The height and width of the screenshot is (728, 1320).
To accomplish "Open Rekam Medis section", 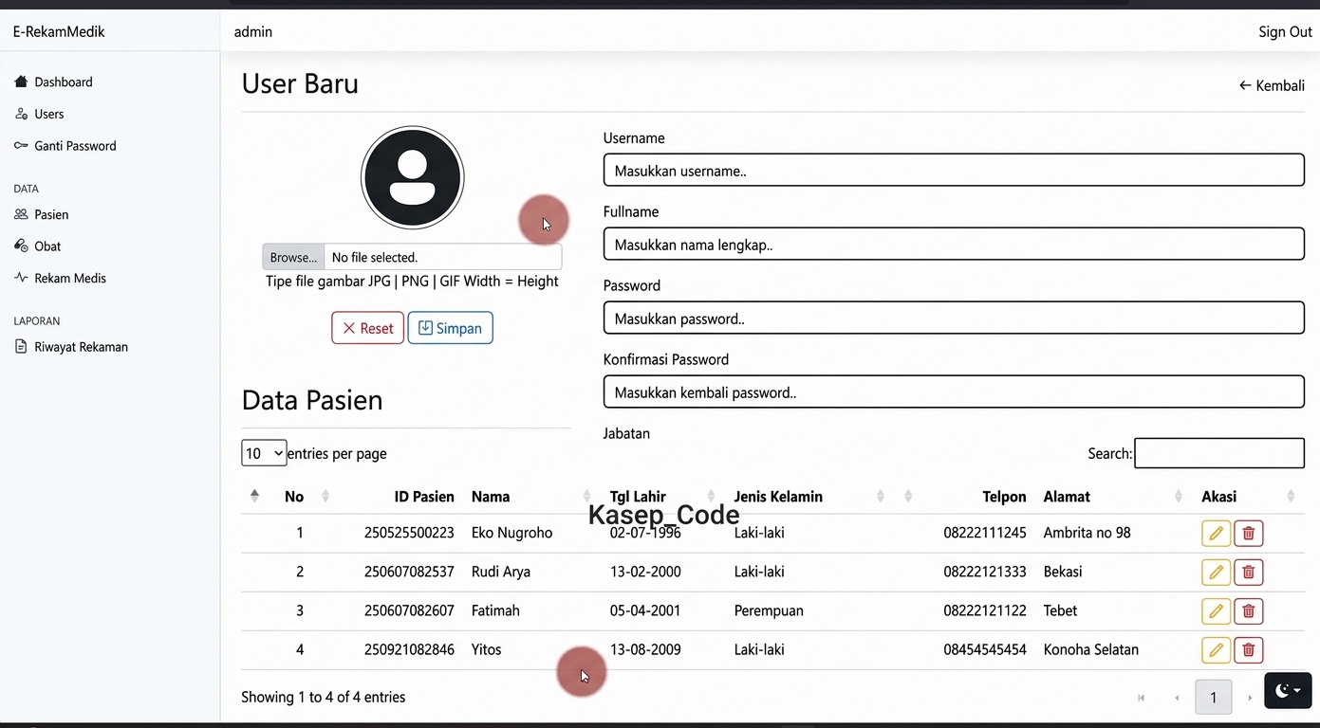I will (61, 278).
